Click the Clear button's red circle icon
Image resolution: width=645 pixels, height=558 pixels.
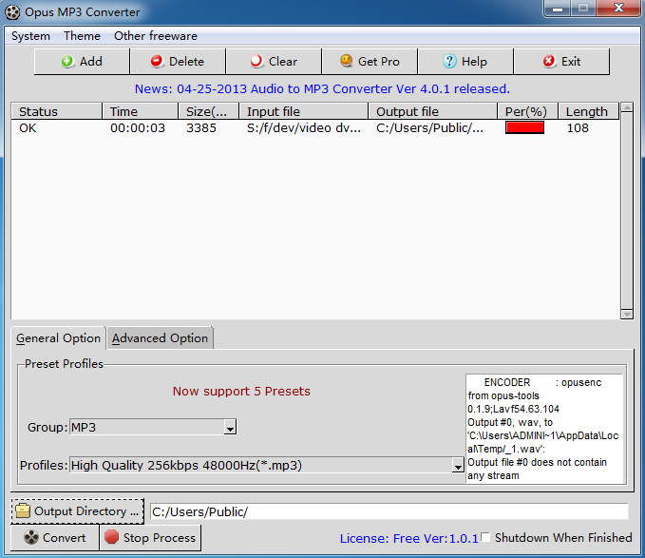pyautogui.click(x=256, y=62)
